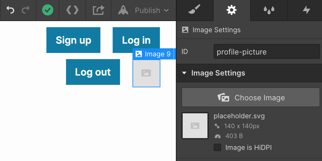Viewport: 322px width, 161px height.
Task: Click the Choose Image button
Action: pos(251,97)
